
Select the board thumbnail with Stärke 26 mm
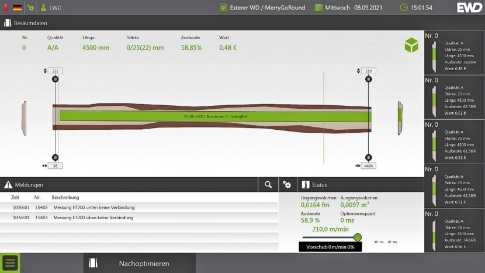454,230
